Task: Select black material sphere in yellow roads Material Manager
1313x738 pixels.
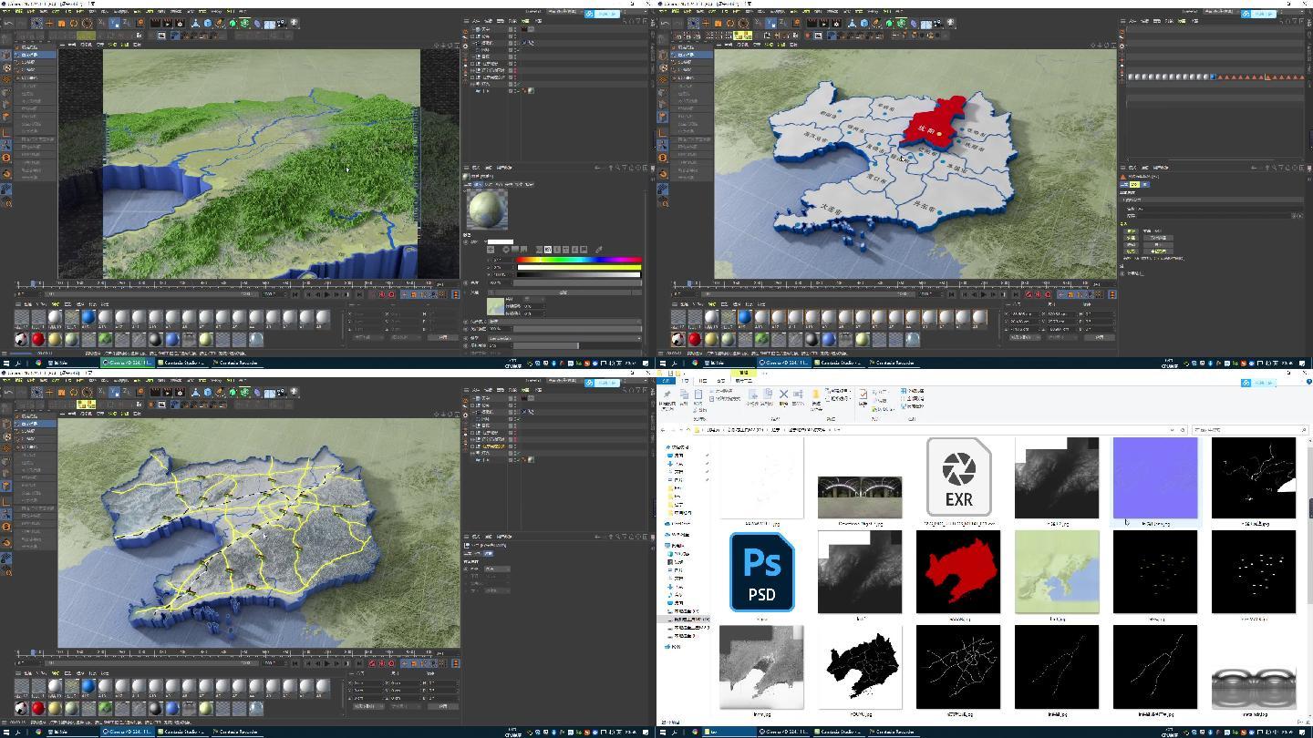Action: 156,708
